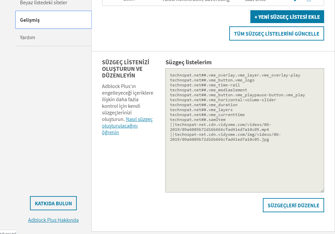
Task: Open Nasıl süzgeç oluşturulacağını öğrenin link
Action: click(x=127, y=126)
